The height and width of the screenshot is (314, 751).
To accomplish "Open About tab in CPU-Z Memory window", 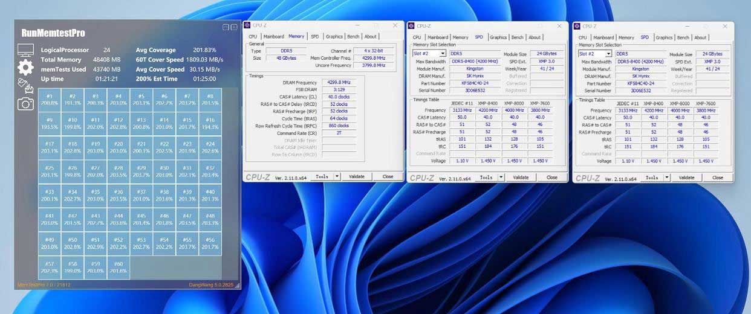I will (370, 36).
